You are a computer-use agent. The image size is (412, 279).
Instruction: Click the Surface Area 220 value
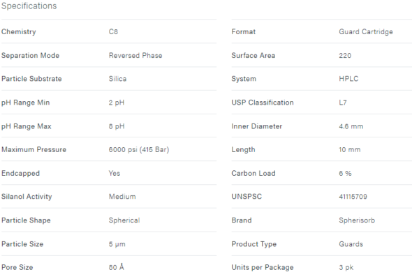click(x=345, y=55)
